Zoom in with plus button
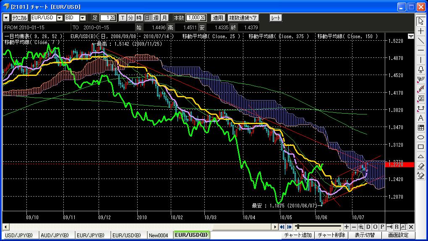Image resolution: width=428 pixels, height=241 pixels. point(347,227)
